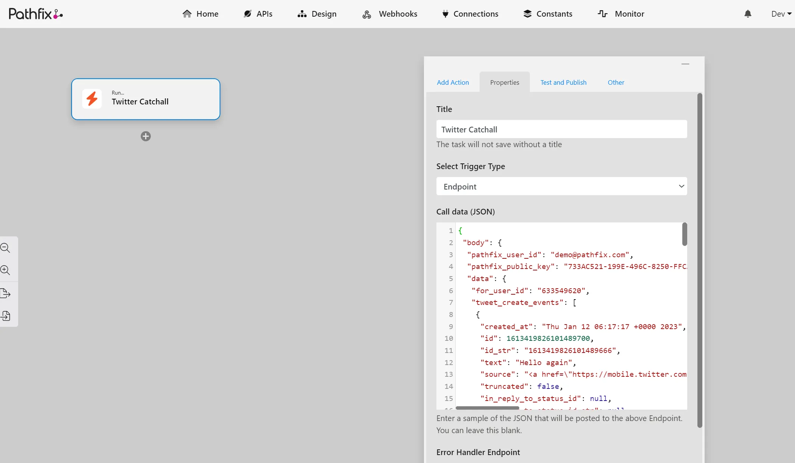Screen dimensions: 795x463
Task: Click the export workflow icon
Action: tap(5, 293)
